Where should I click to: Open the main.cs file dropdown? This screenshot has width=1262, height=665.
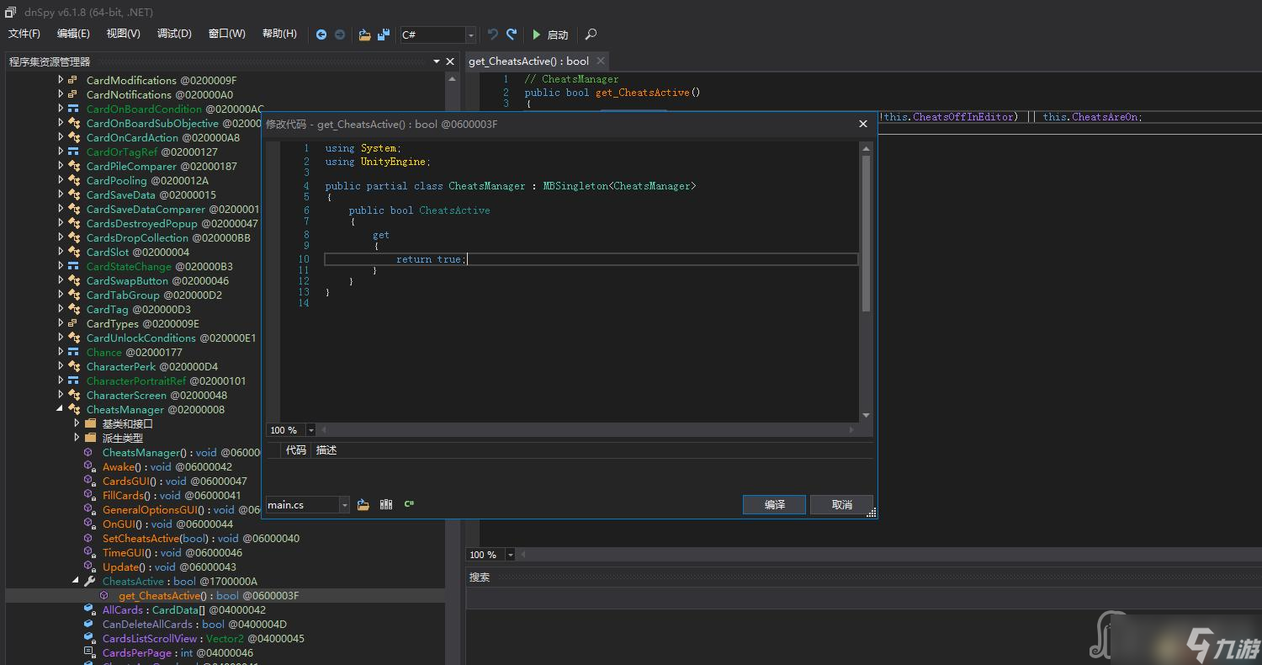click(x=344, y=504)
